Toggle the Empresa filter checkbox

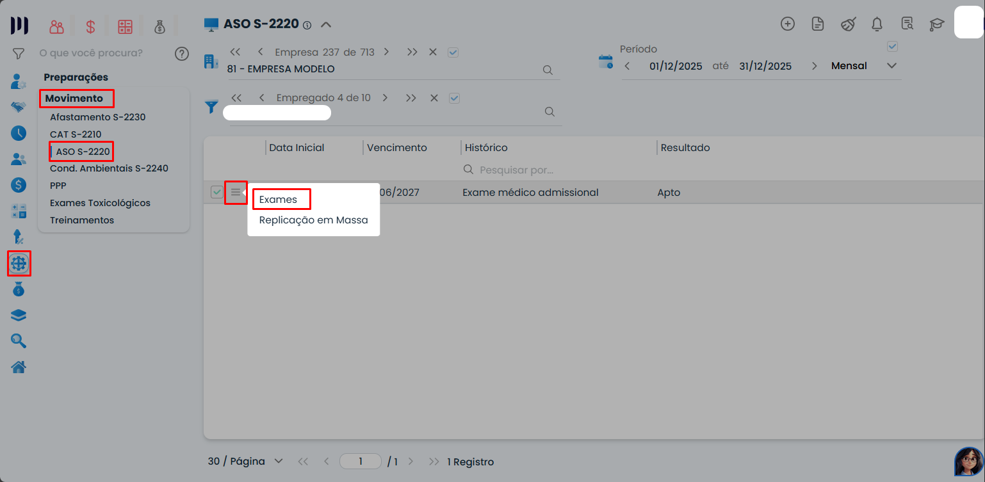pos(453,52)
